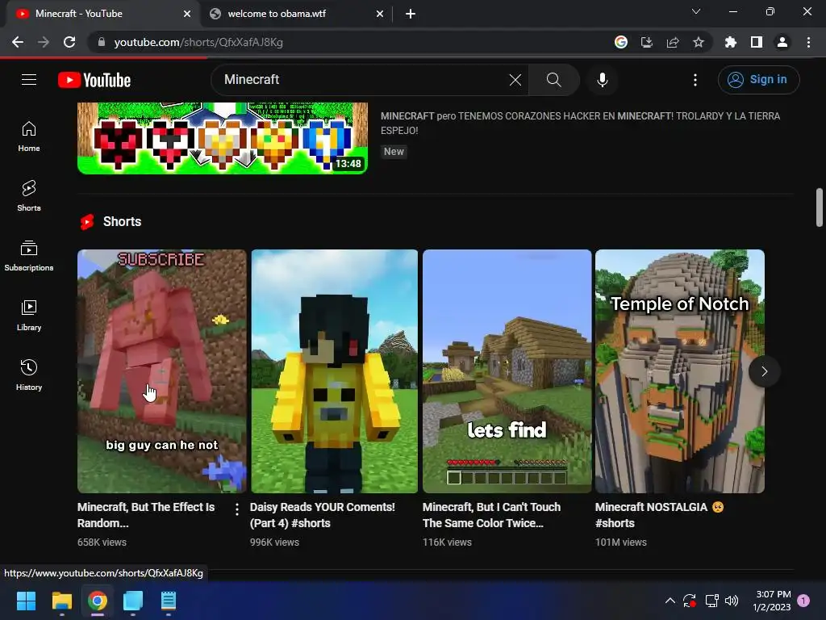The width and height of the screenshot is (826, 620).
Task: Open tab search chevron
Action: pos(696,11)
